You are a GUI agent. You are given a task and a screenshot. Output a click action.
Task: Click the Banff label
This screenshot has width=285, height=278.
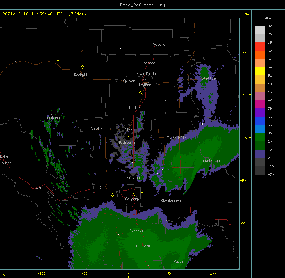click(41, 187)
